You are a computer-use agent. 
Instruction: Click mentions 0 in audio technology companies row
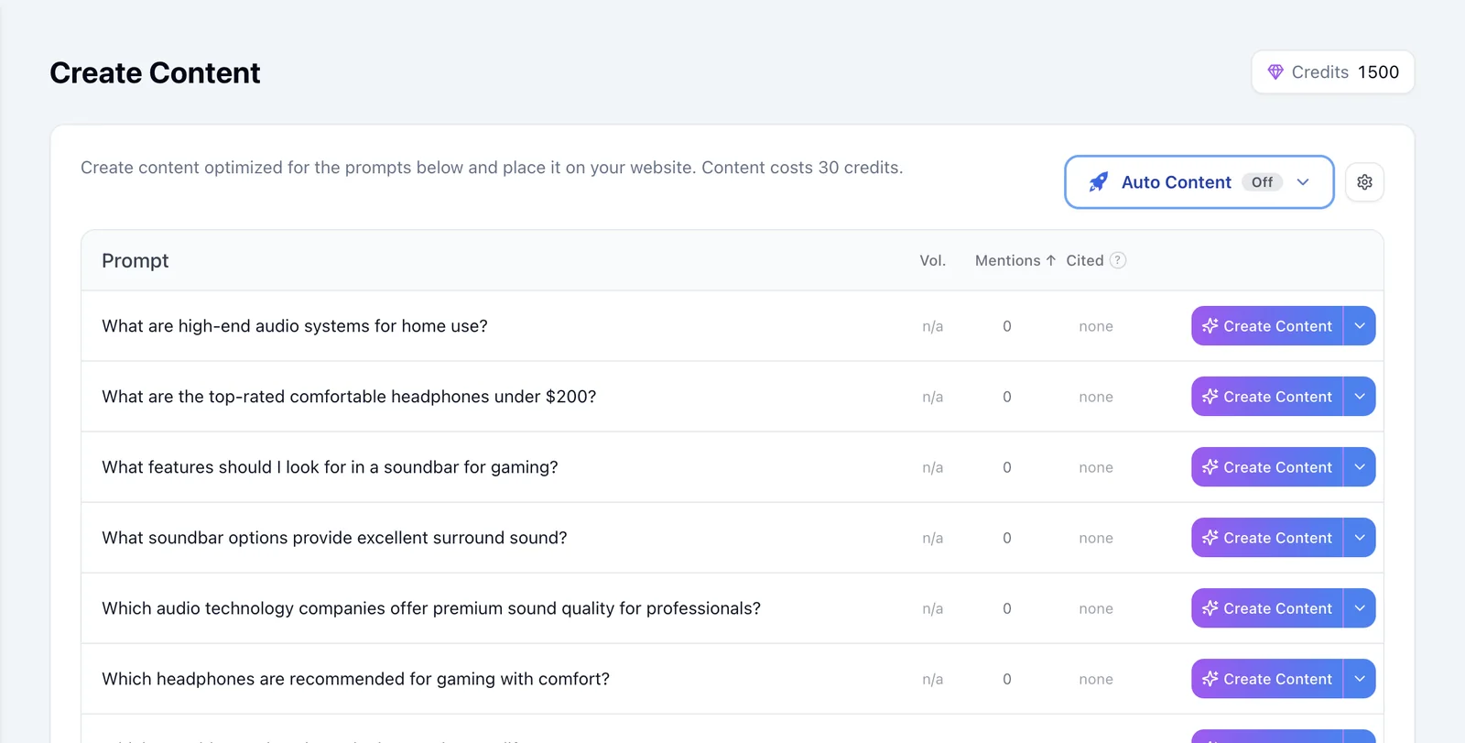1007,608
